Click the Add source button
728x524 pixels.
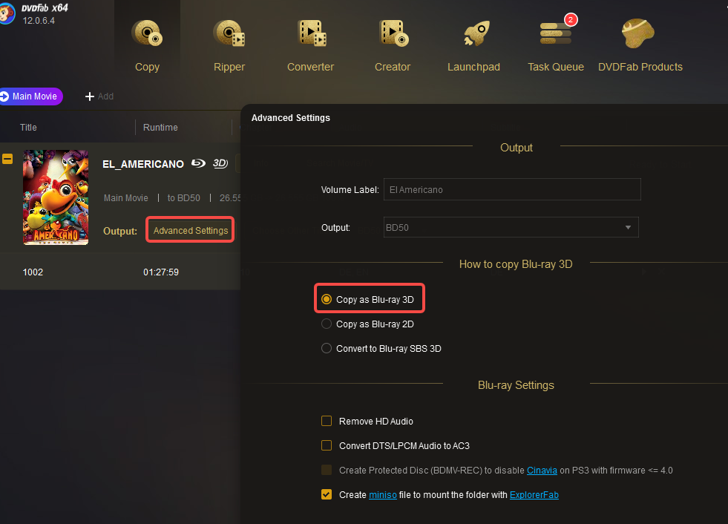pos(99,96)
